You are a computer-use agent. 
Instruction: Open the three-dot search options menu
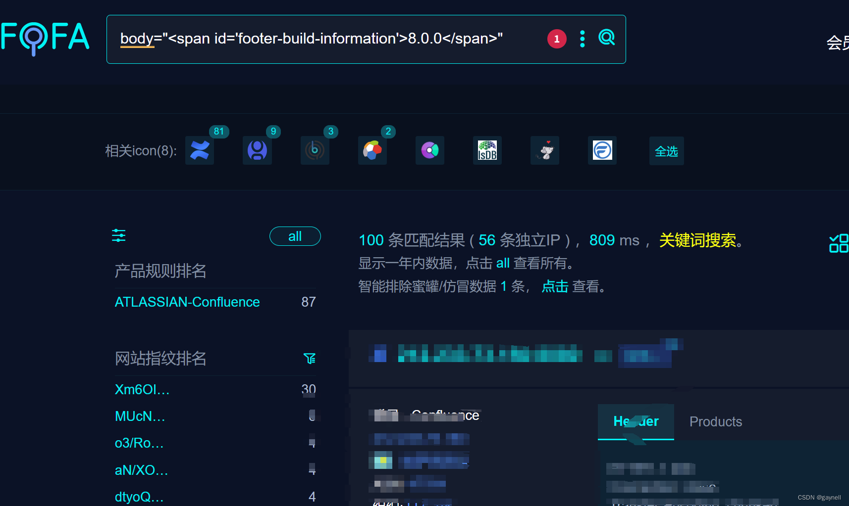click(583, 39)
